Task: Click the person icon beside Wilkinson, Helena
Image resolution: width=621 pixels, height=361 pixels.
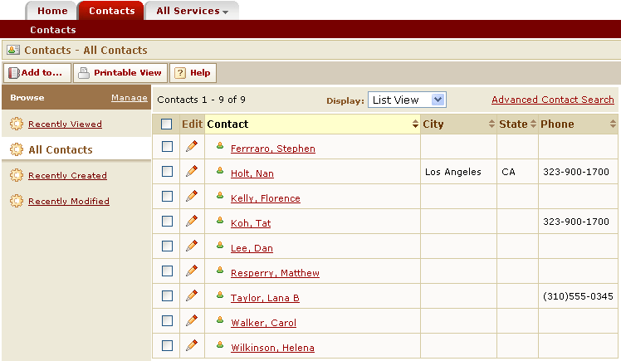Action: (220, 345)
